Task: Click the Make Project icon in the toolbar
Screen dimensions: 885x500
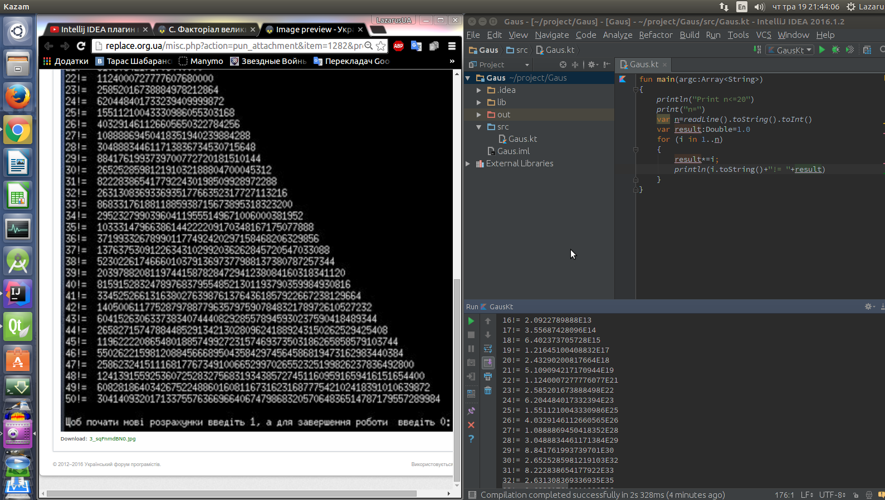Action: [757, 50]
